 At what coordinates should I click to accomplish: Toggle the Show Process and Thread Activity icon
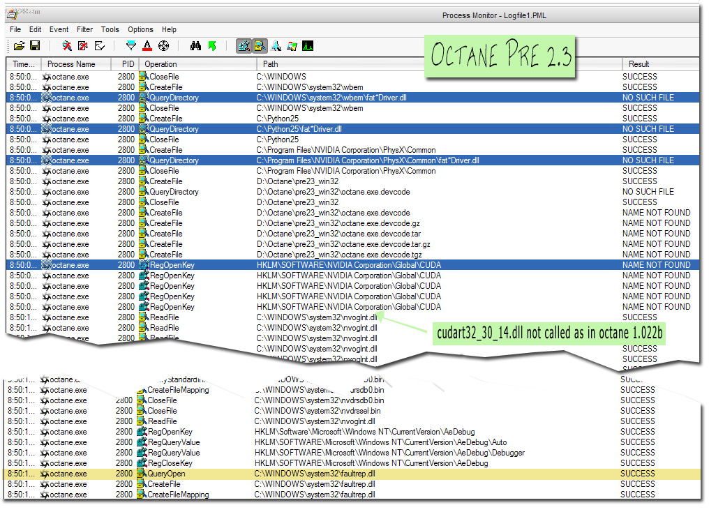292,45
